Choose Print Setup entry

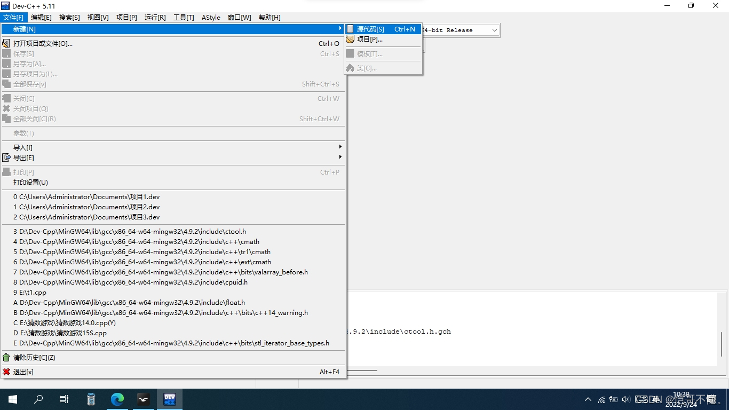[173, 183]
